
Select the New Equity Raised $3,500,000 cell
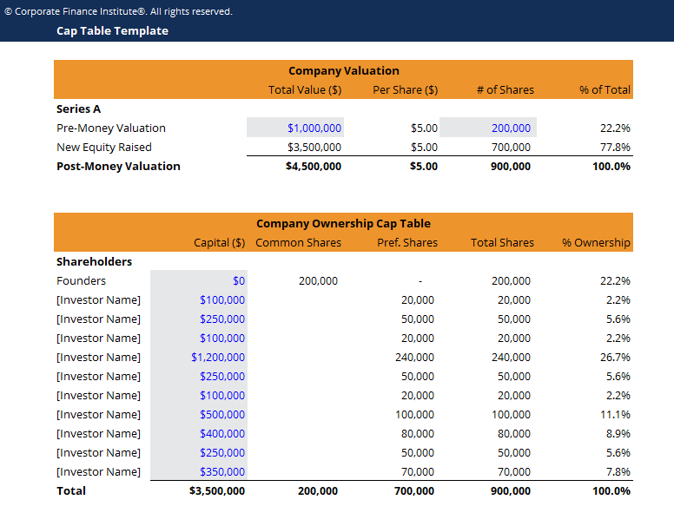(314, 147)
